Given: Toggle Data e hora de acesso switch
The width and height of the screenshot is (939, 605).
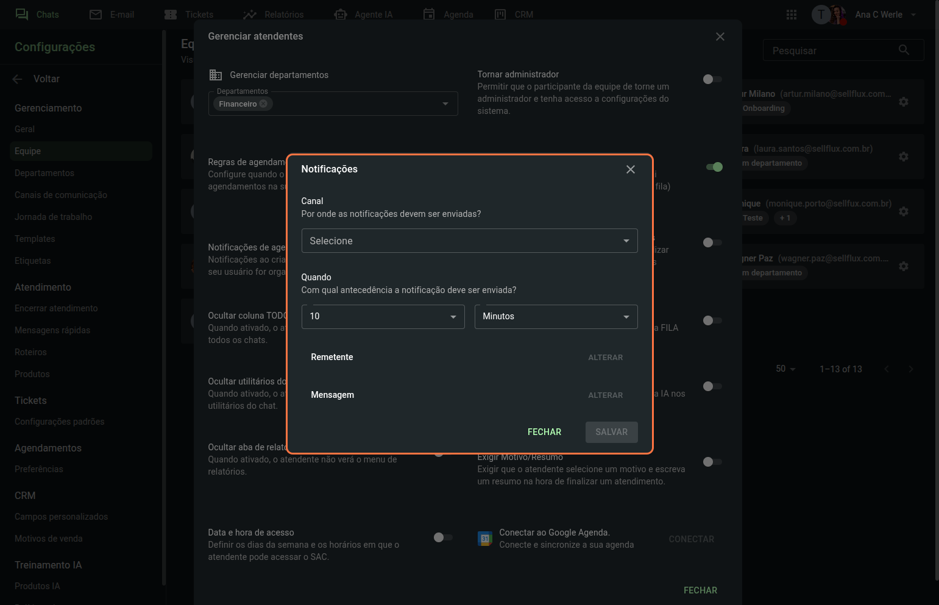Looking at the screenshot, I should (x=442, y=537).
